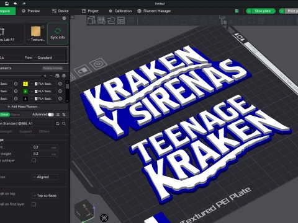The height and width of the screenshot is (223, 298).
Task: Click the save preset icon
Action: coord(58,123)
